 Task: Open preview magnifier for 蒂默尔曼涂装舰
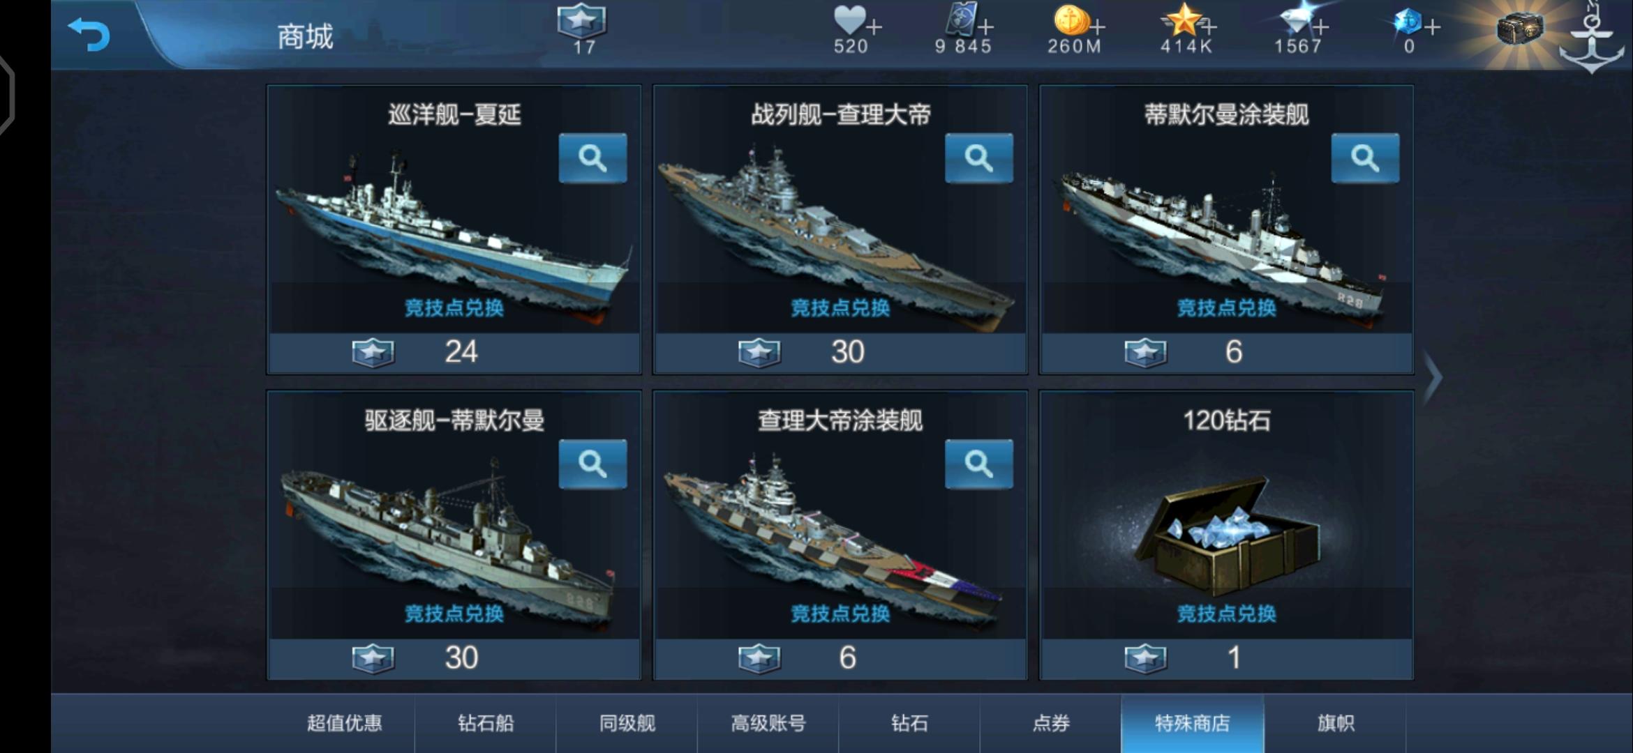(x=1365, y=158)
